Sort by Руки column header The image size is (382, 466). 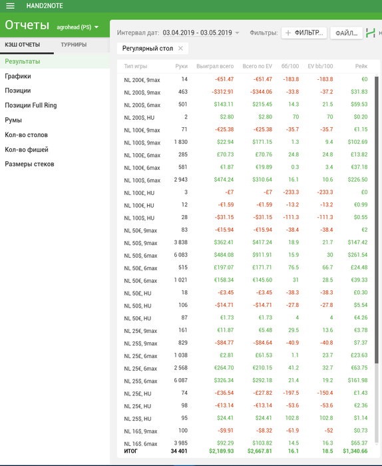181,66
